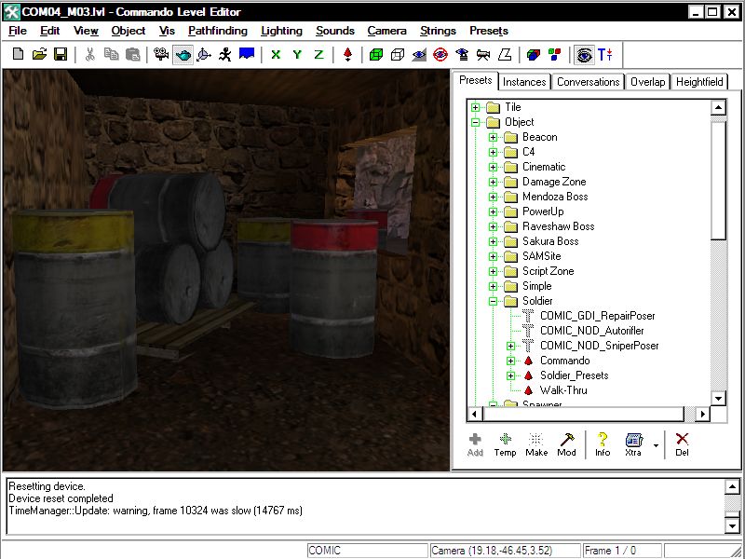Select the COMIC_NOD_Autorifler preset
The height and width of the screenshot is (559, 745).
(x=591, y=331)
